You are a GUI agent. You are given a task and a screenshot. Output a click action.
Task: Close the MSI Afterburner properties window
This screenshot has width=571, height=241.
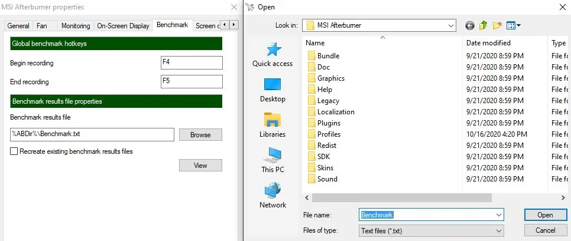[234, 7]
